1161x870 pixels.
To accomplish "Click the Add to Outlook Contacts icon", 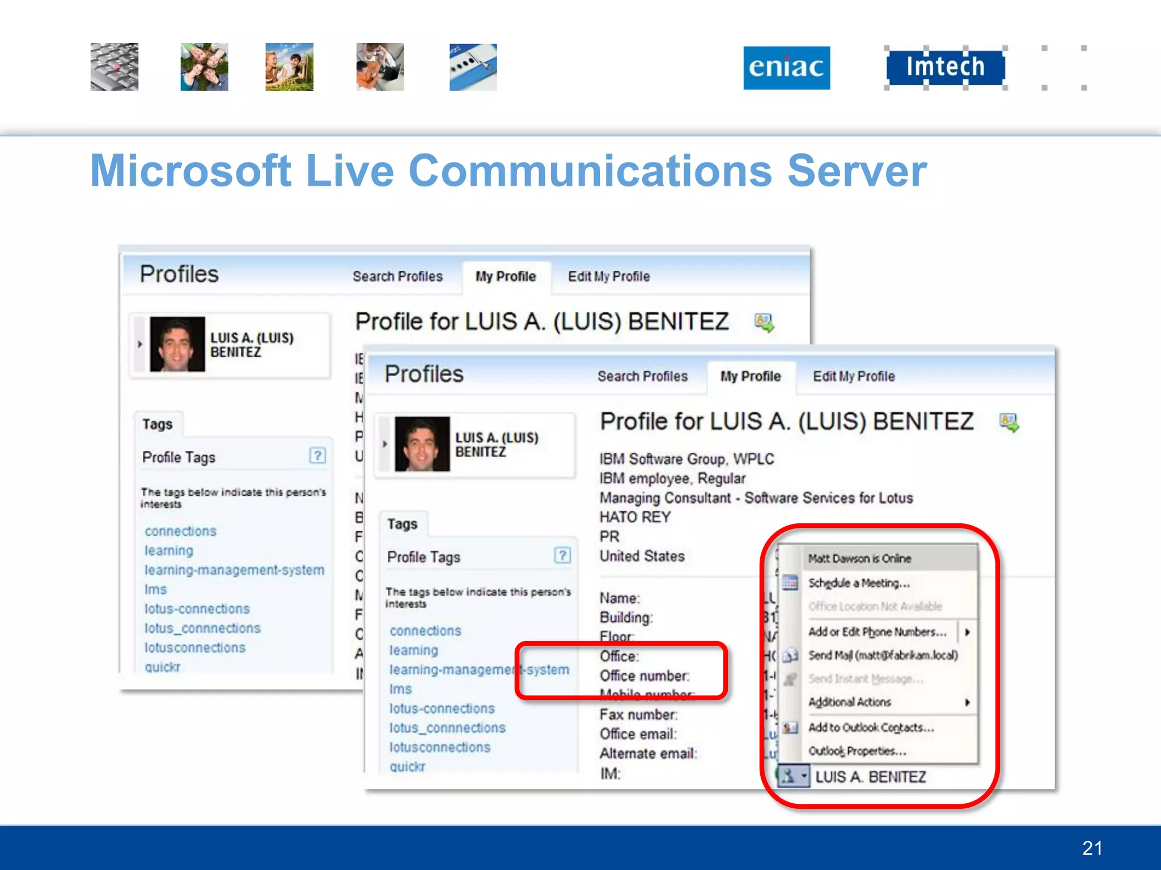I will (x=790, y=727).
